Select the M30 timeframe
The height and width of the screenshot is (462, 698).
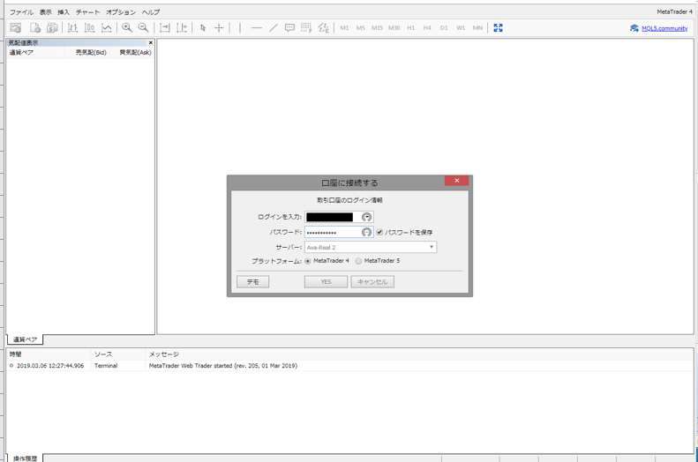[x=394, y=28]
